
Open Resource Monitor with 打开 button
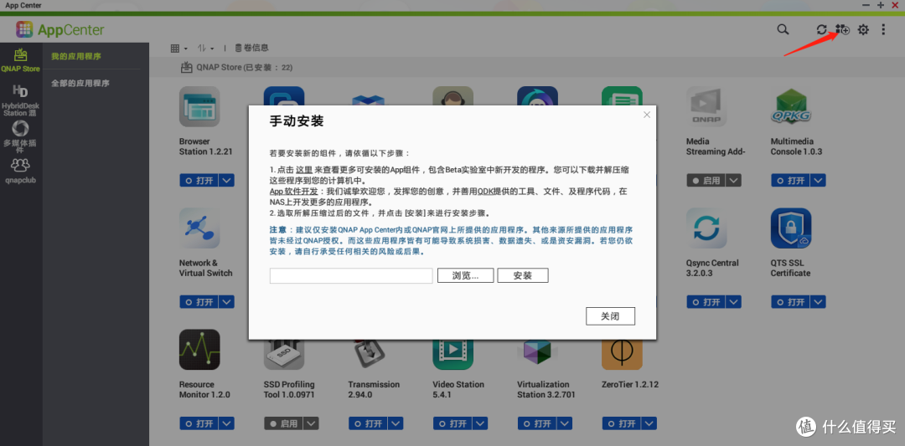coord(199,423)
